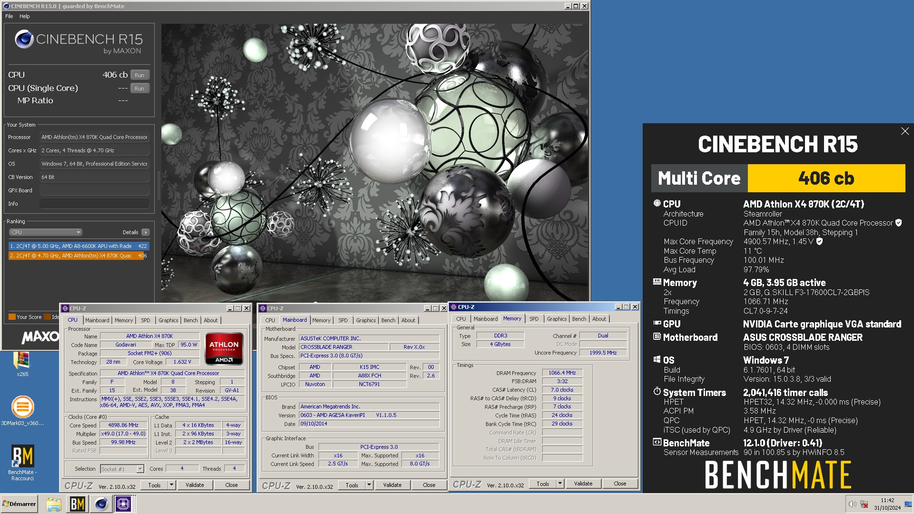This screenshot has height=514, width=914.
Task: Open the Cinebench File menu
Action: tap(9, 16)
